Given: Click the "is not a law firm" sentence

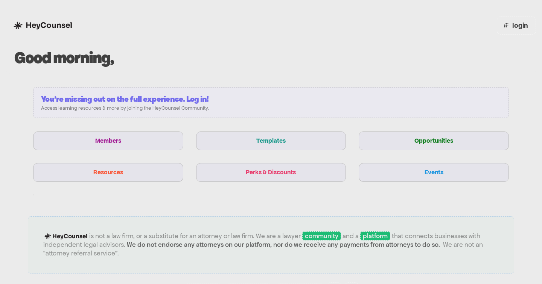Looking at the screenshot, I should (171, 236).
